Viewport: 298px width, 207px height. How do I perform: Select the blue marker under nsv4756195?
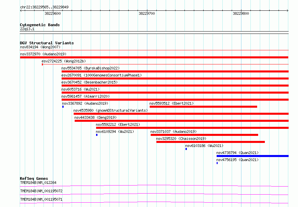coord(217,163)
